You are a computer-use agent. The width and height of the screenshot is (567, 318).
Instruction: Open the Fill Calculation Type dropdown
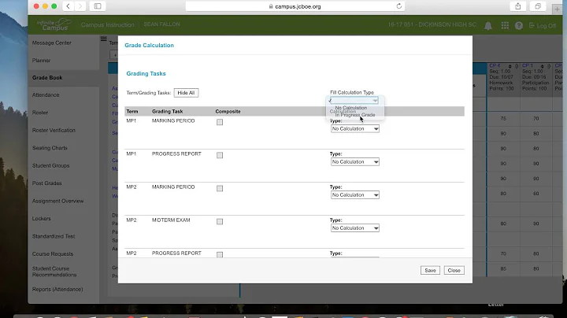[x=354, y=100]
